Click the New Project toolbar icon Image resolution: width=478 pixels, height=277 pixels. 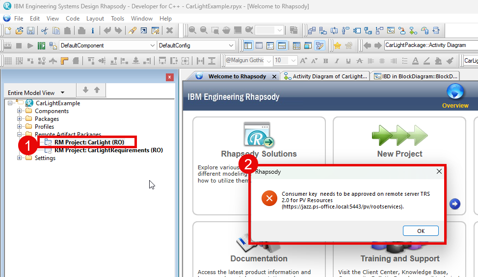tap(8, 30)
